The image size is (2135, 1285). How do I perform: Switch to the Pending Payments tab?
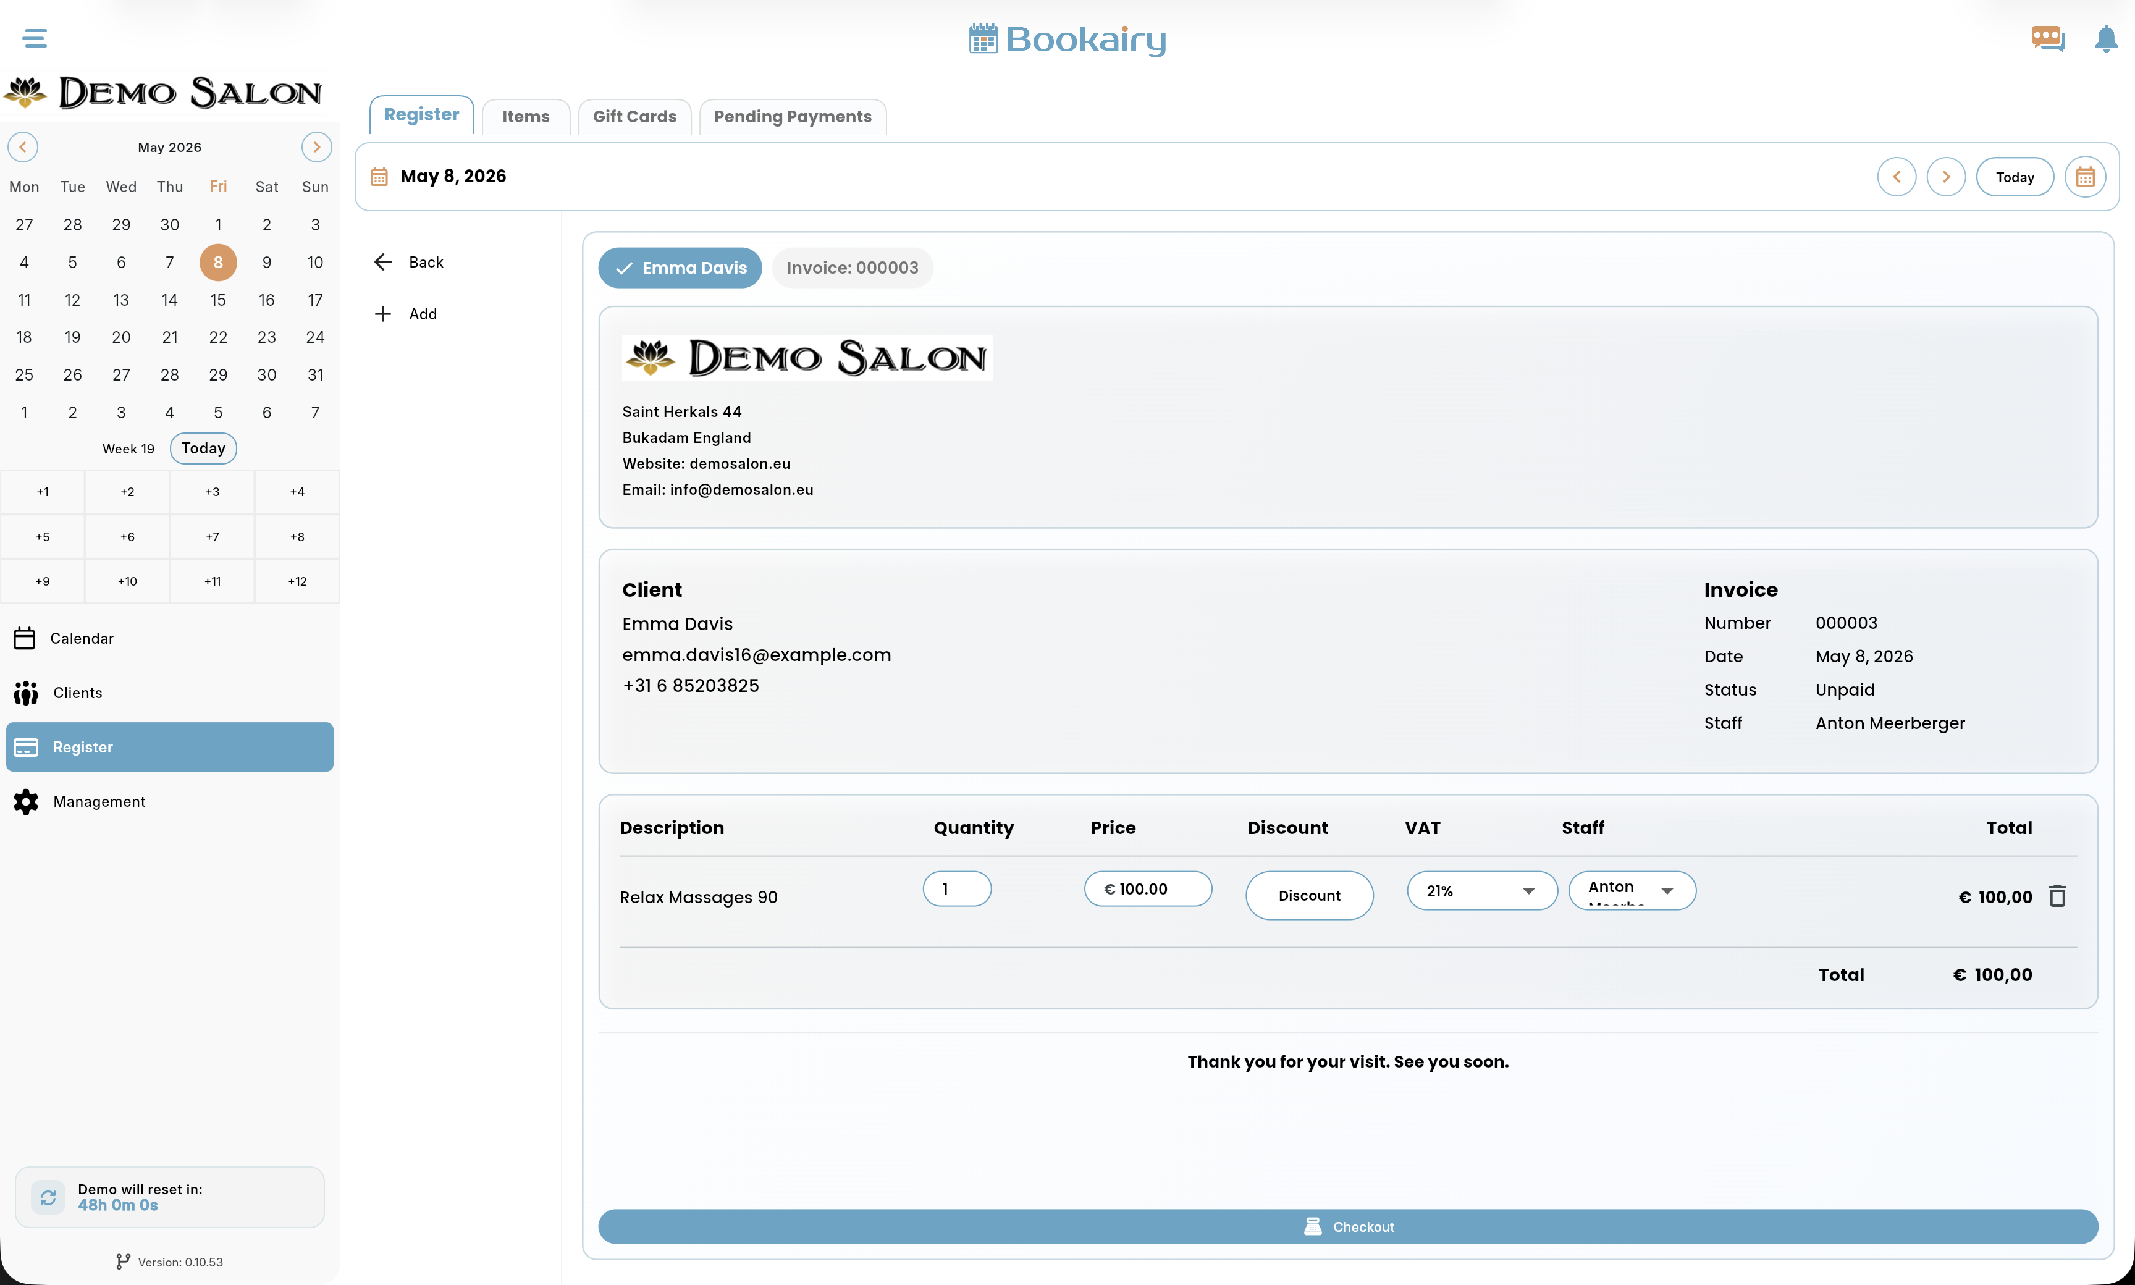[x=792, y=117]
